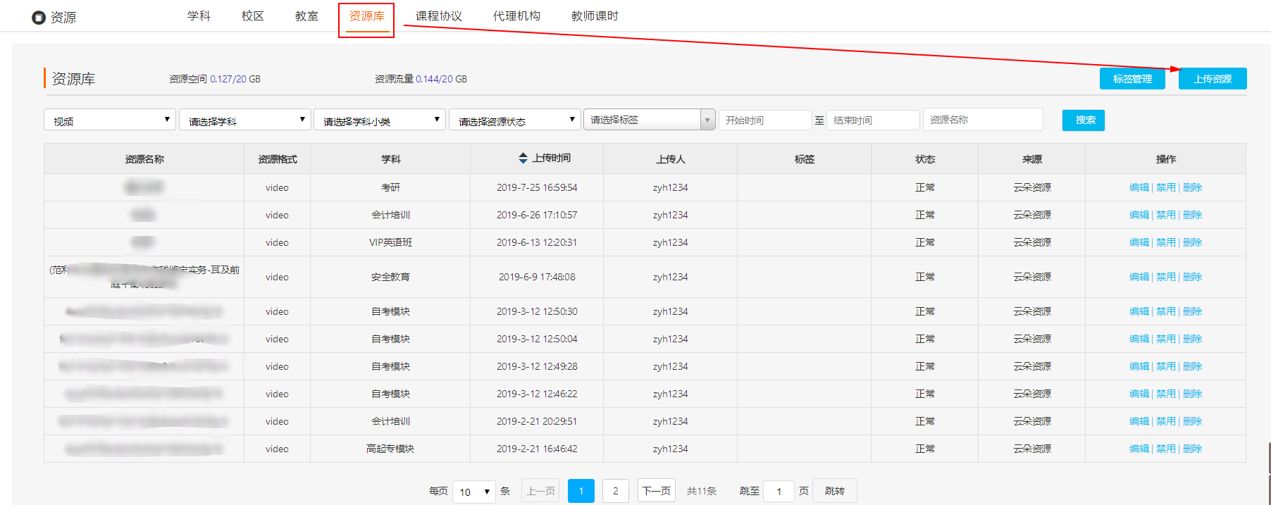
Task: Click the 2019-7-25 16:59:54 upload time cell
Action: point(537,187)
